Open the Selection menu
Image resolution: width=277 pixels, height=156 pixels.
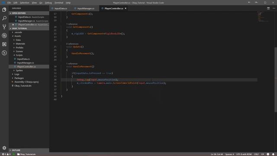tap(25, 3)
